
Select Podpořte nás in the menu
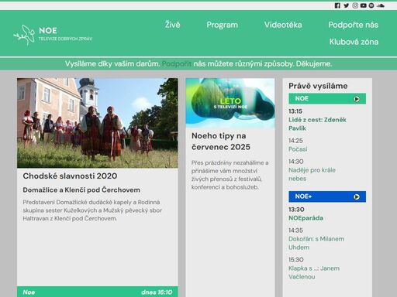[354, 25]
